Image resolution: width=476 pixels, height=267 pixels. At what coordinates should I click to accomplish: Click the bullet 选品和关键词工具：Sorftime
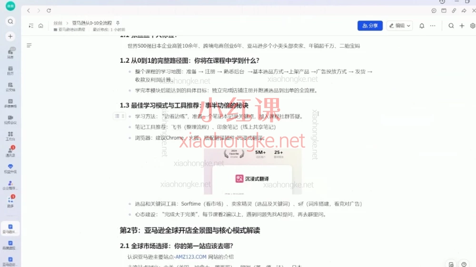pyautogui.click(x=248, y=204)
